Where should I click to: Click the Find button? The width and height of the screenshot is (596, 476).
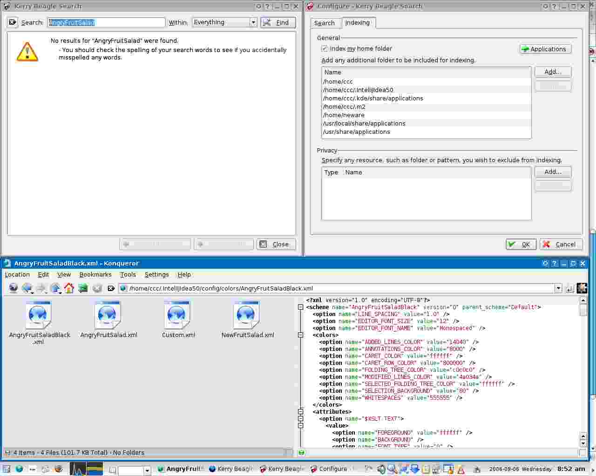(278, 22)
